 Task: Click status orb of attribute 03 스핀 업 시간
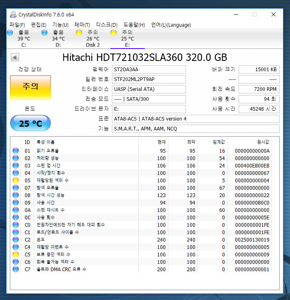tap(16, 165)
